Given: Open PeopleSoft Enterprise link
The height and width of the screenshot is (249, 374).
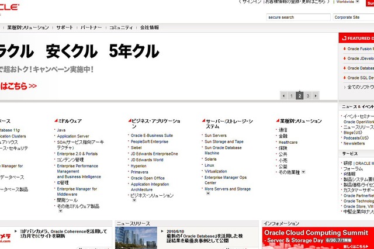Looking at the screenshot, I should click(150, 141).
